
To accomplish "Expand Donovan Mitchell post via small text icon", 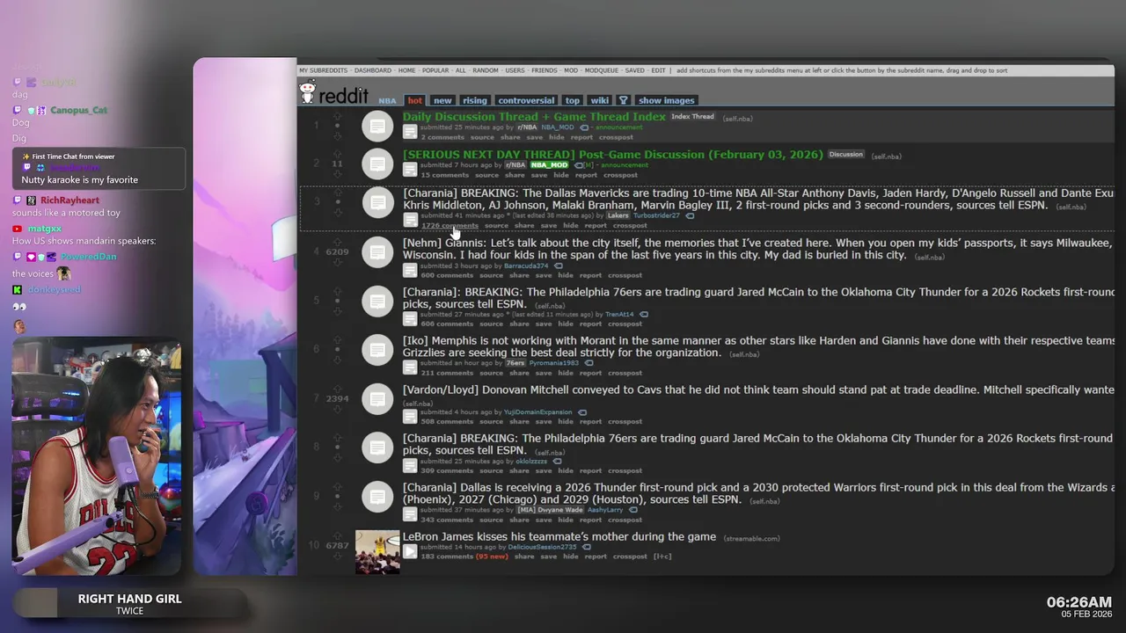I will tap(410, 417).
